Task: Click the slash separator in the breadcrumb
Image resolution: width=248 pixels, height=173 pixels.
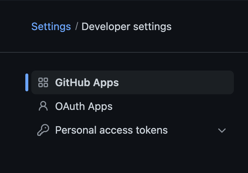Action: (x=76, y=26)
